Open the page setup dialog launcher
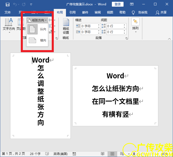The image size is (173, 157). click(x=57, y=38)
